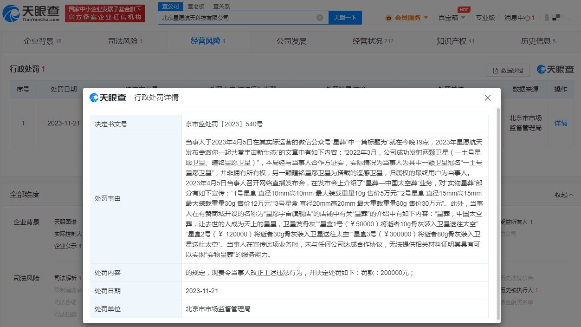Screen dimensions: 581x327
Task: Open the 历史信息 navigation tab
Action: [x=538, y=41]
